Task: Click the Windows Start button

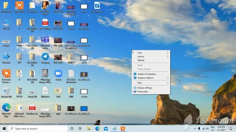Action: pyautogui.click(x=4, y=129)
